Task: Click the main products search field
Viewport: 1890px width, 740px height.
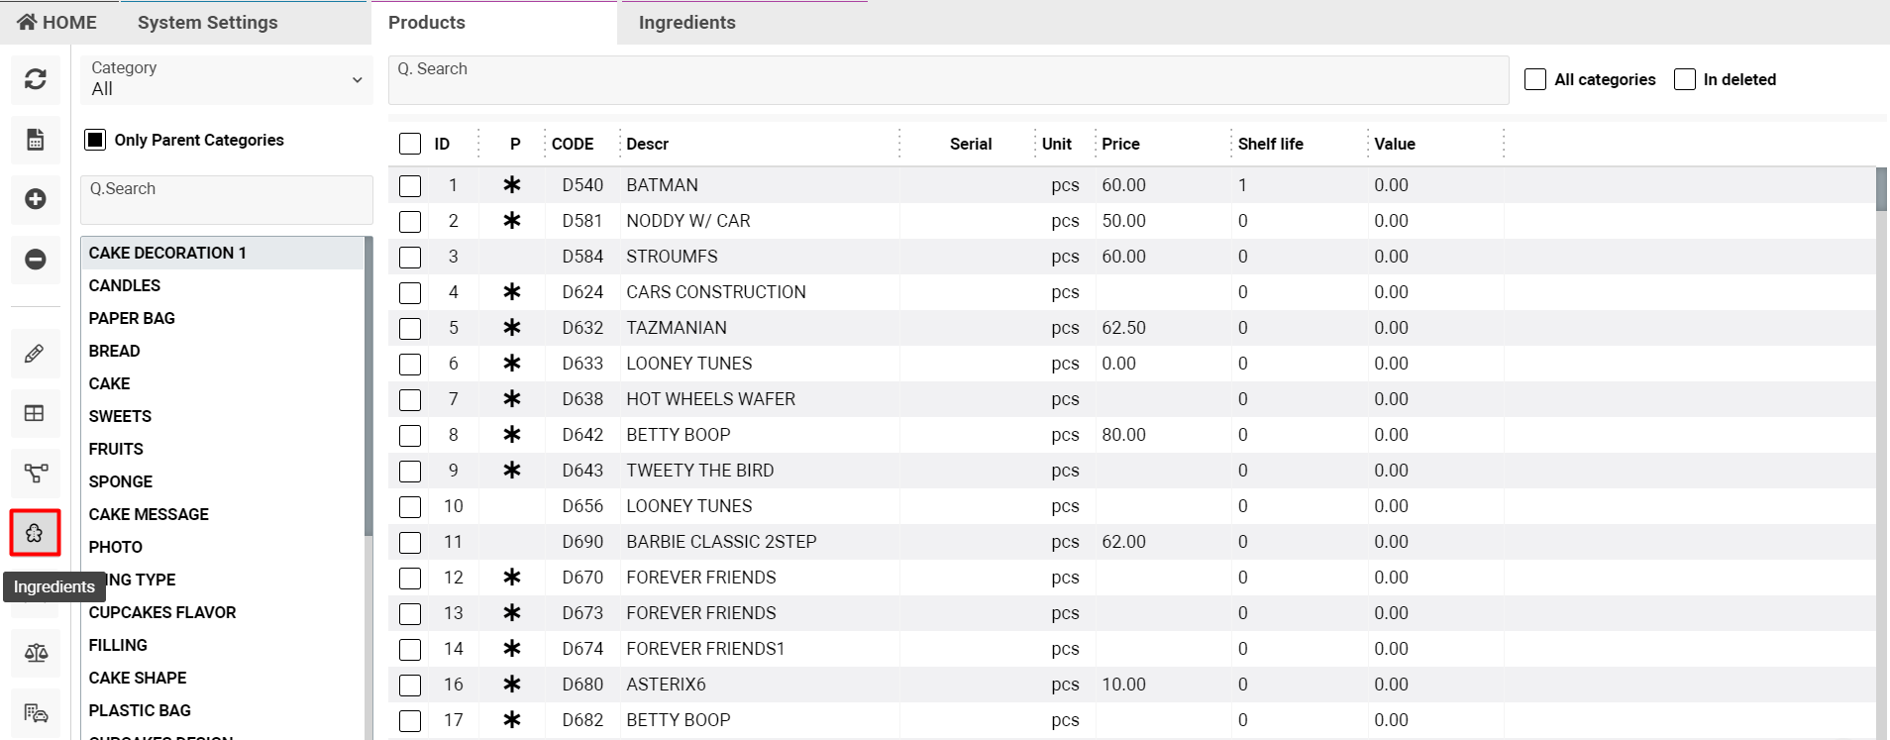Action: 948,79
